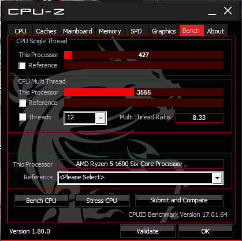Click the multi thread score bar

pyautogui.click(x=144, y=92)
